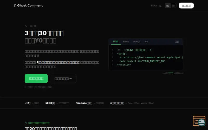Select the highlighted left segment of header toggle
Viewport: 208px width, 130px height.
168,5
